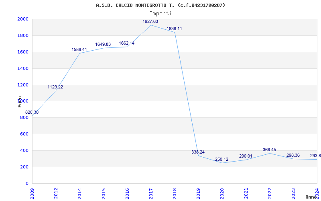Click the x-axis year 2012

tap(56, 193)
